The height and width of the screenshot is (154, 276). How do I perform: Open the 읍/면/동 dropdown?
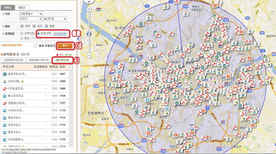[x=55, y=19]
